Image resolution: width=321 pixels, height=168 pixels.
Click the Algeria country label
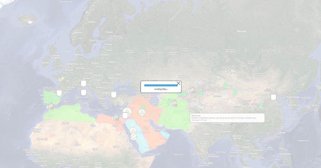pos(66,123)
